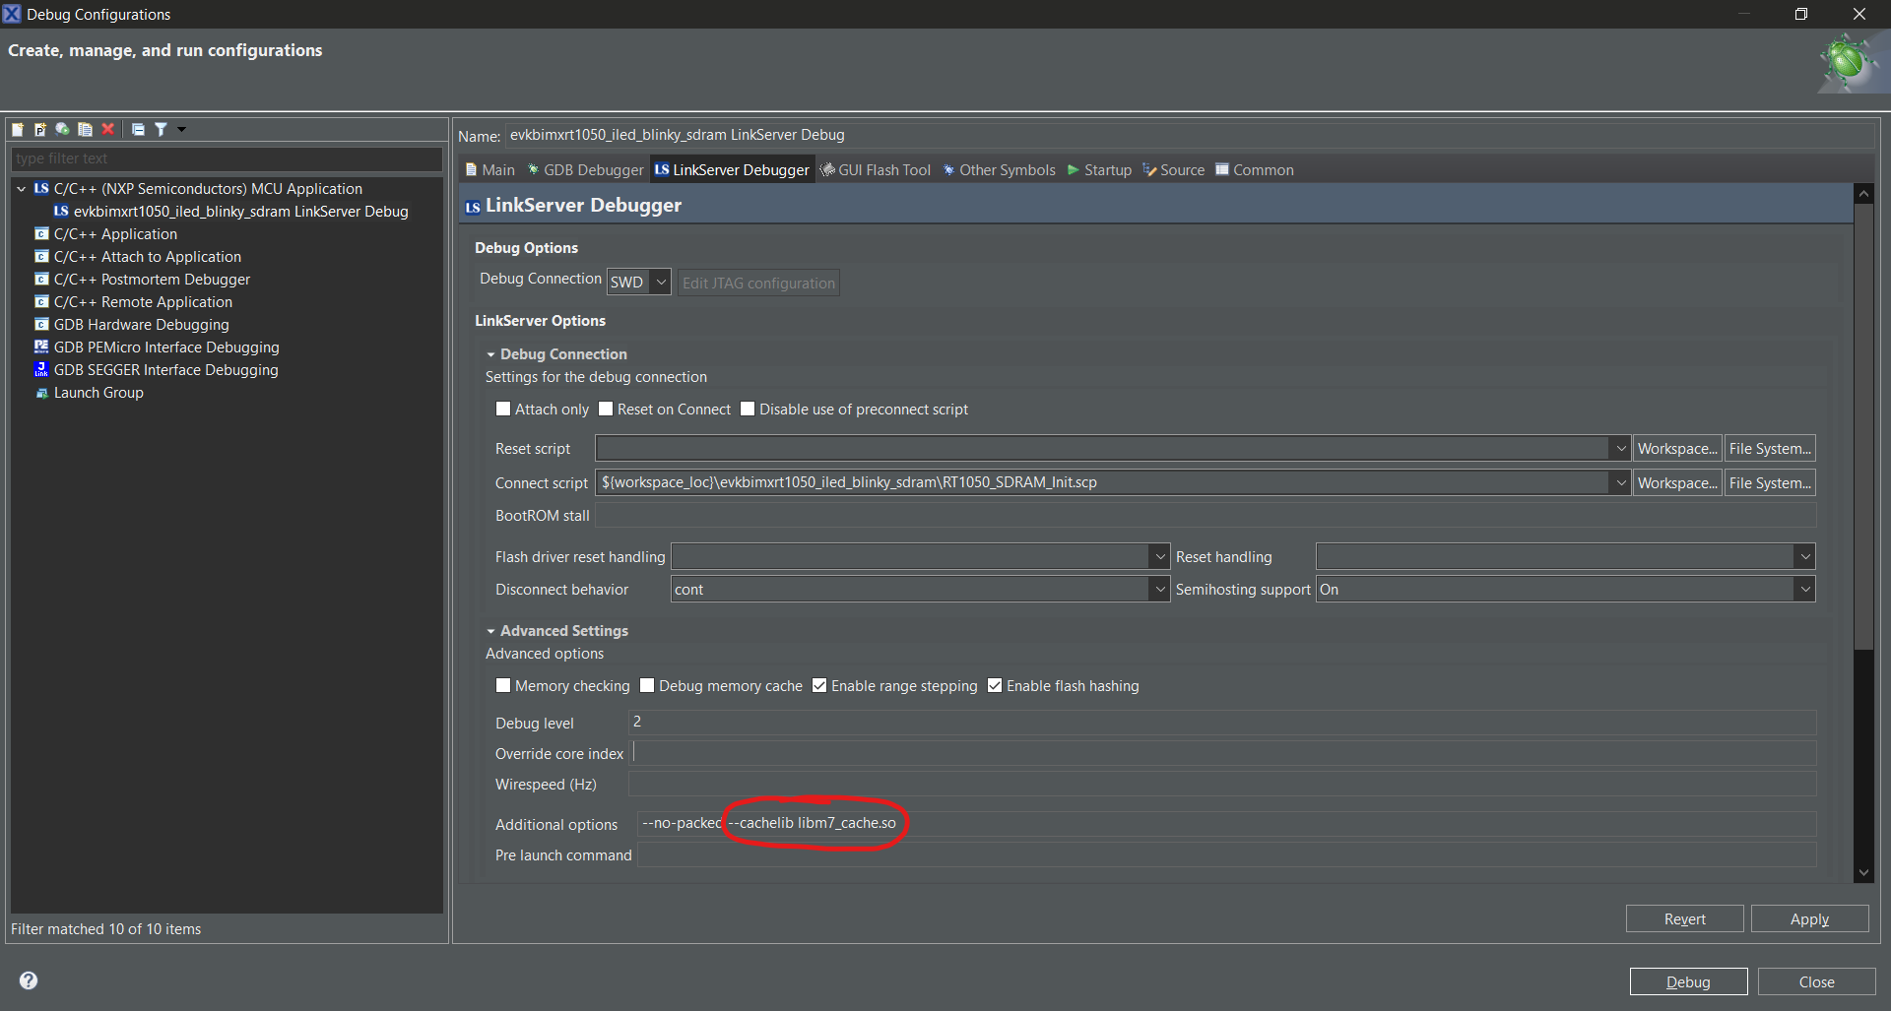The image size is (1891, 1011).
Task: Export the selected launch configuration
Action: (61, 129)
